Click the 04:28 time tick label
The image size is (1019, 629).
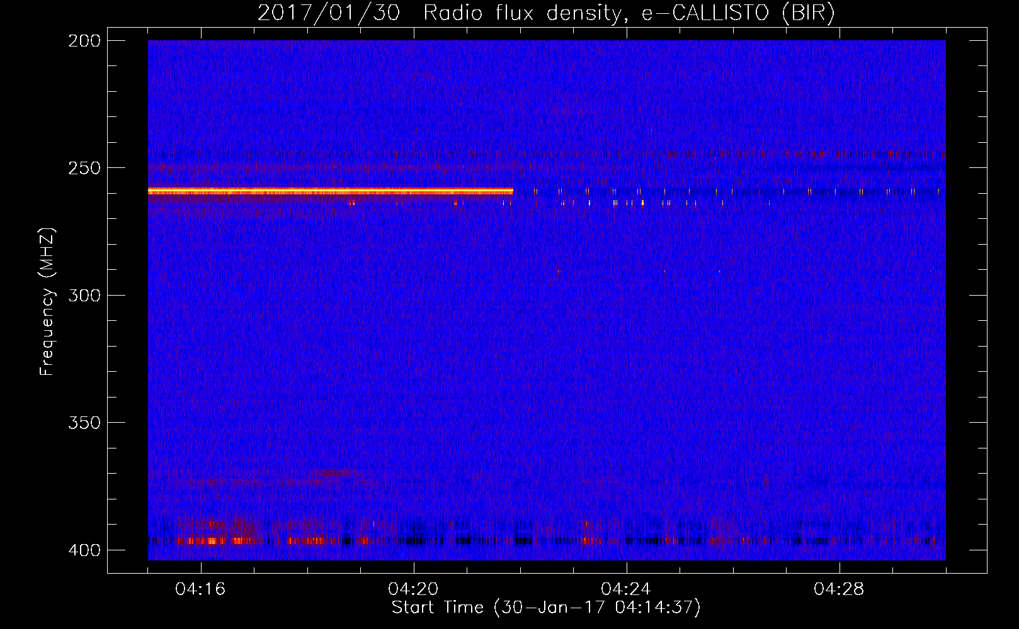(x=839, y=589)
